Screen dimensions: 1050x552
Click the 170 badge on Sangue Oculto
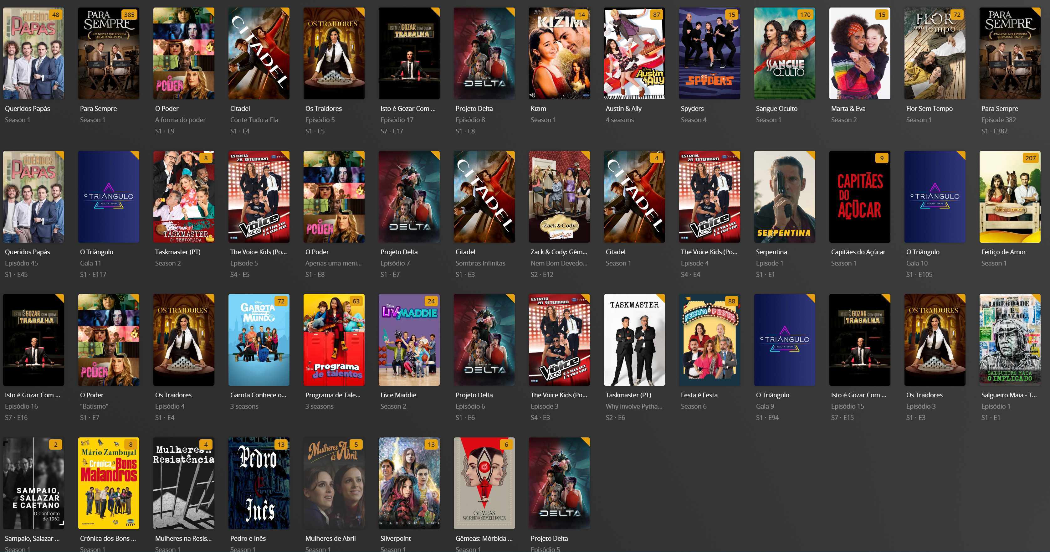coord(805,15)
